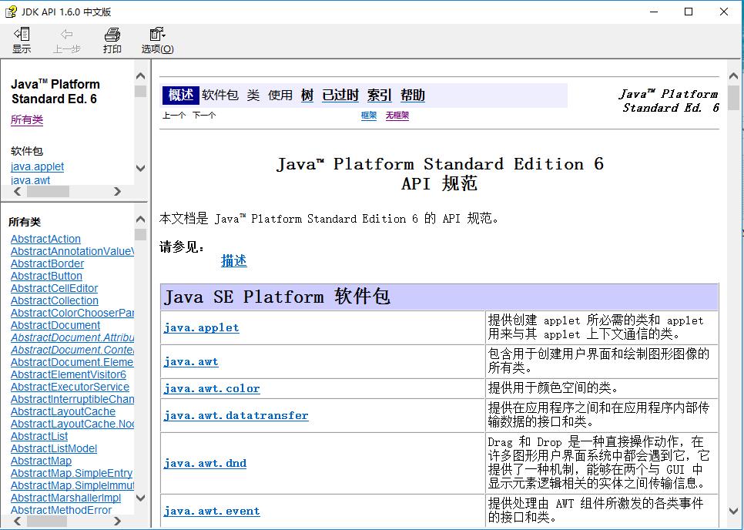Open the AbstractButton class link
The image size is (744, 530).
(46, 276)
